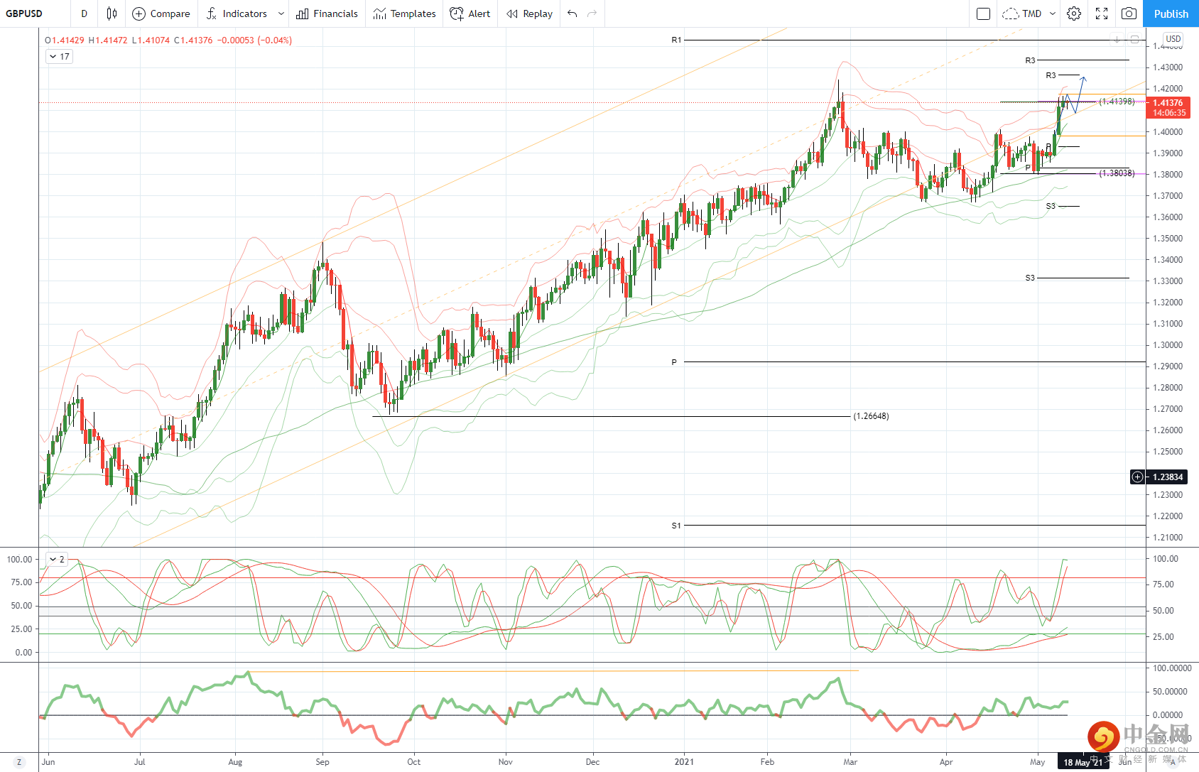Viewport: 1199px width, 772px height.
Task: Click the R1 pivot level label
Action: [676, 40]
